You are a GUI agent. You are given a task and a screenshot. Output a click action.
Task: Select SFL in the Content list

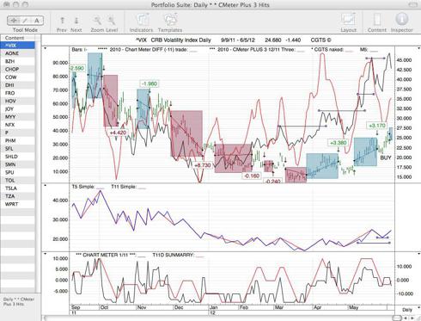[18, 149]
